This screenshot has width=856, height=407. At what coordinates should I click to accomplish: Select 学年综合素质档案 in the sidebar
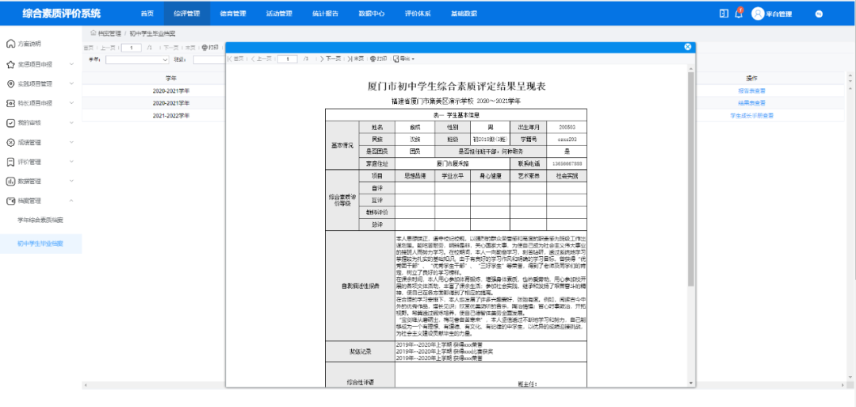(x=40, y=220)
